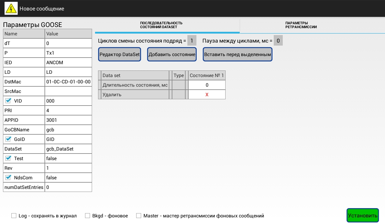Image resolution: width=385 pixels, height=224 pixels.
Task: Open Последовательность состояний DataSet tab
Action: (x=167, y=25)
